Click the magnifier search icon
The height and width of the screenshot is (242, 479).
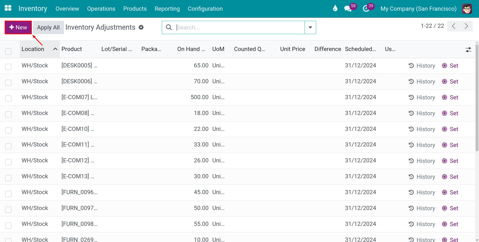[x=169, y=27]
